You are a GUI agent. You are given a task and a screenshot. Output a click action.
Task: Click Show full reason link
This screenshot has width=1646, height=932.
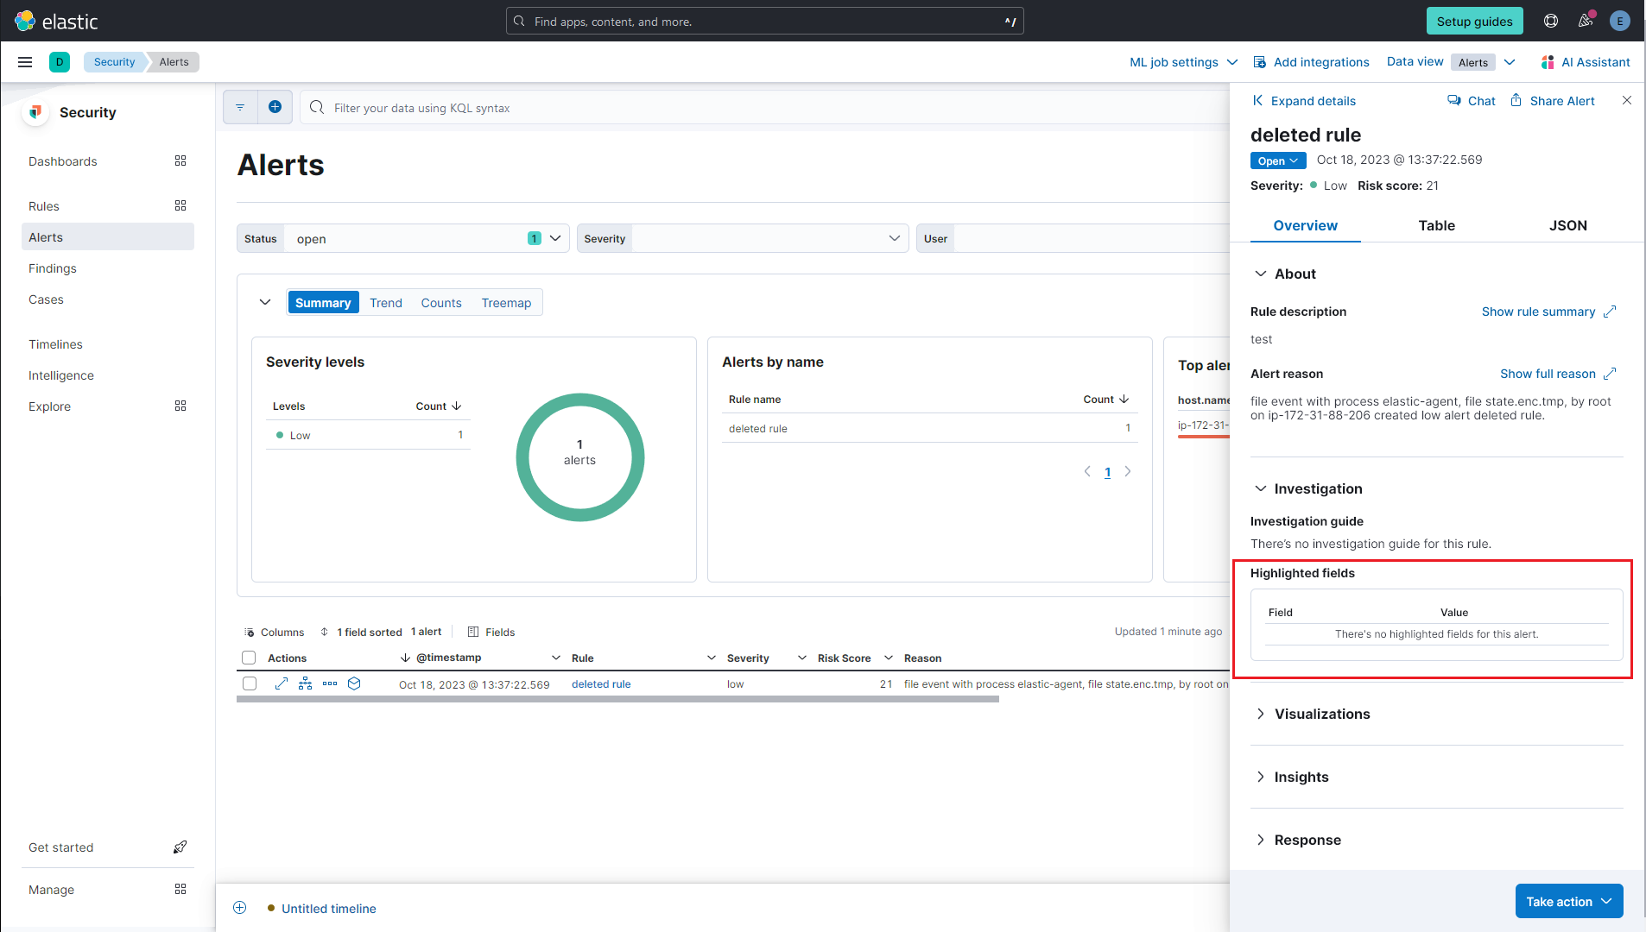tap(1548, 373)
